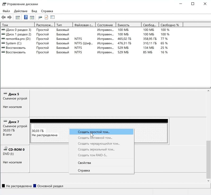Maximize the Управление дисками window
The width and height of the screenshot is (211, 195).
tap(193, 4)
